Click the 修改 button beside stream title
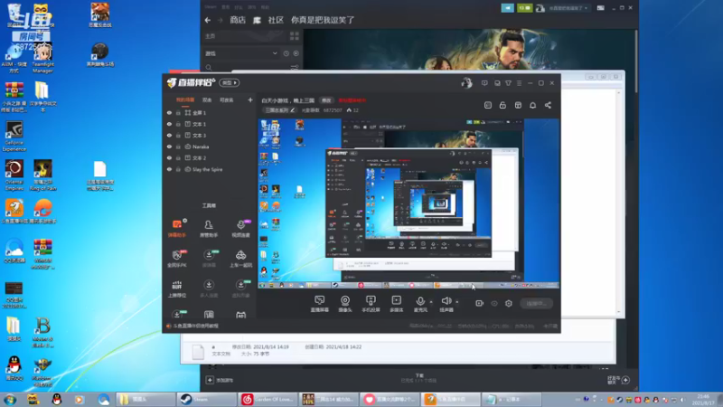723x407 pixels. (x=326, y=100)
